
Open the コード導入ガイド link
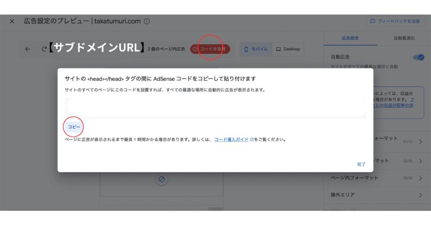coord(231,139)
